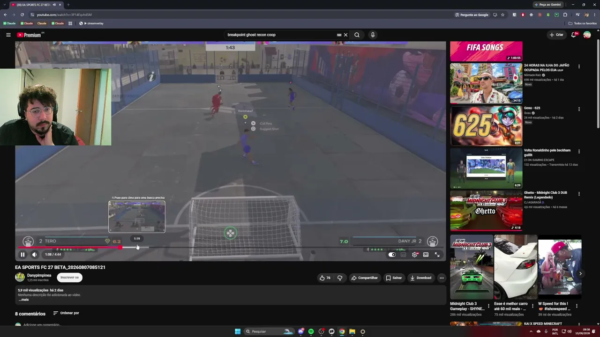Open the 'Ordenar por' comment sort menu
Screen dimensions: 600x337
pyautogui.click(x=66, y=313)
